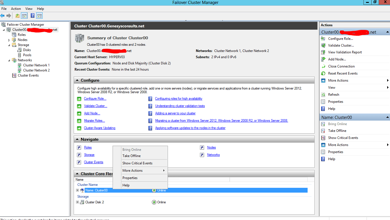Image resolution: width=390 pixels, height=220 pixels.
Task: Click the Refresh icon in Actions pane
Action: [323, 95]
